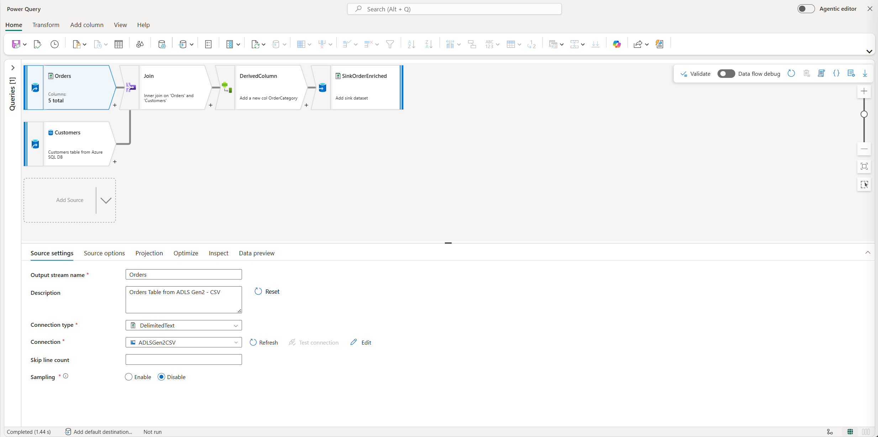Click the Save and run icon

point(16,44)
